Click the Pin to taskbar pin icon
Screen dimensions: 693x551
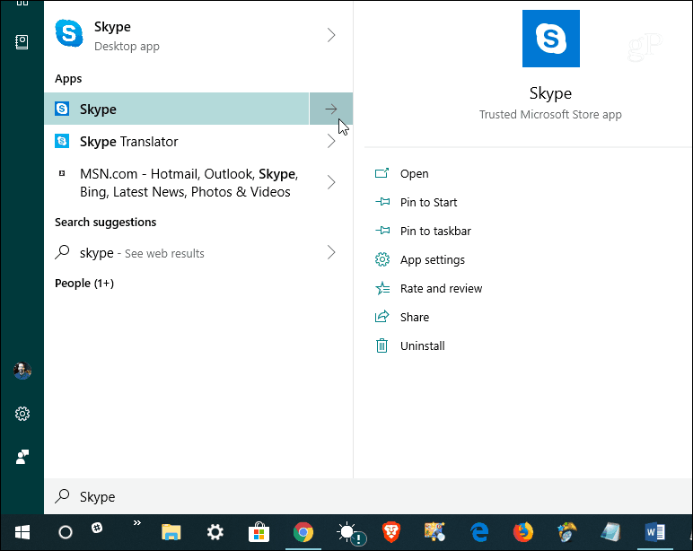tap(382, 231)
